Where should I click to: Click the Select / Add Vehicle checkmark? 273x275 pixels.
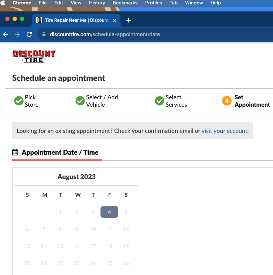[80, 101]
